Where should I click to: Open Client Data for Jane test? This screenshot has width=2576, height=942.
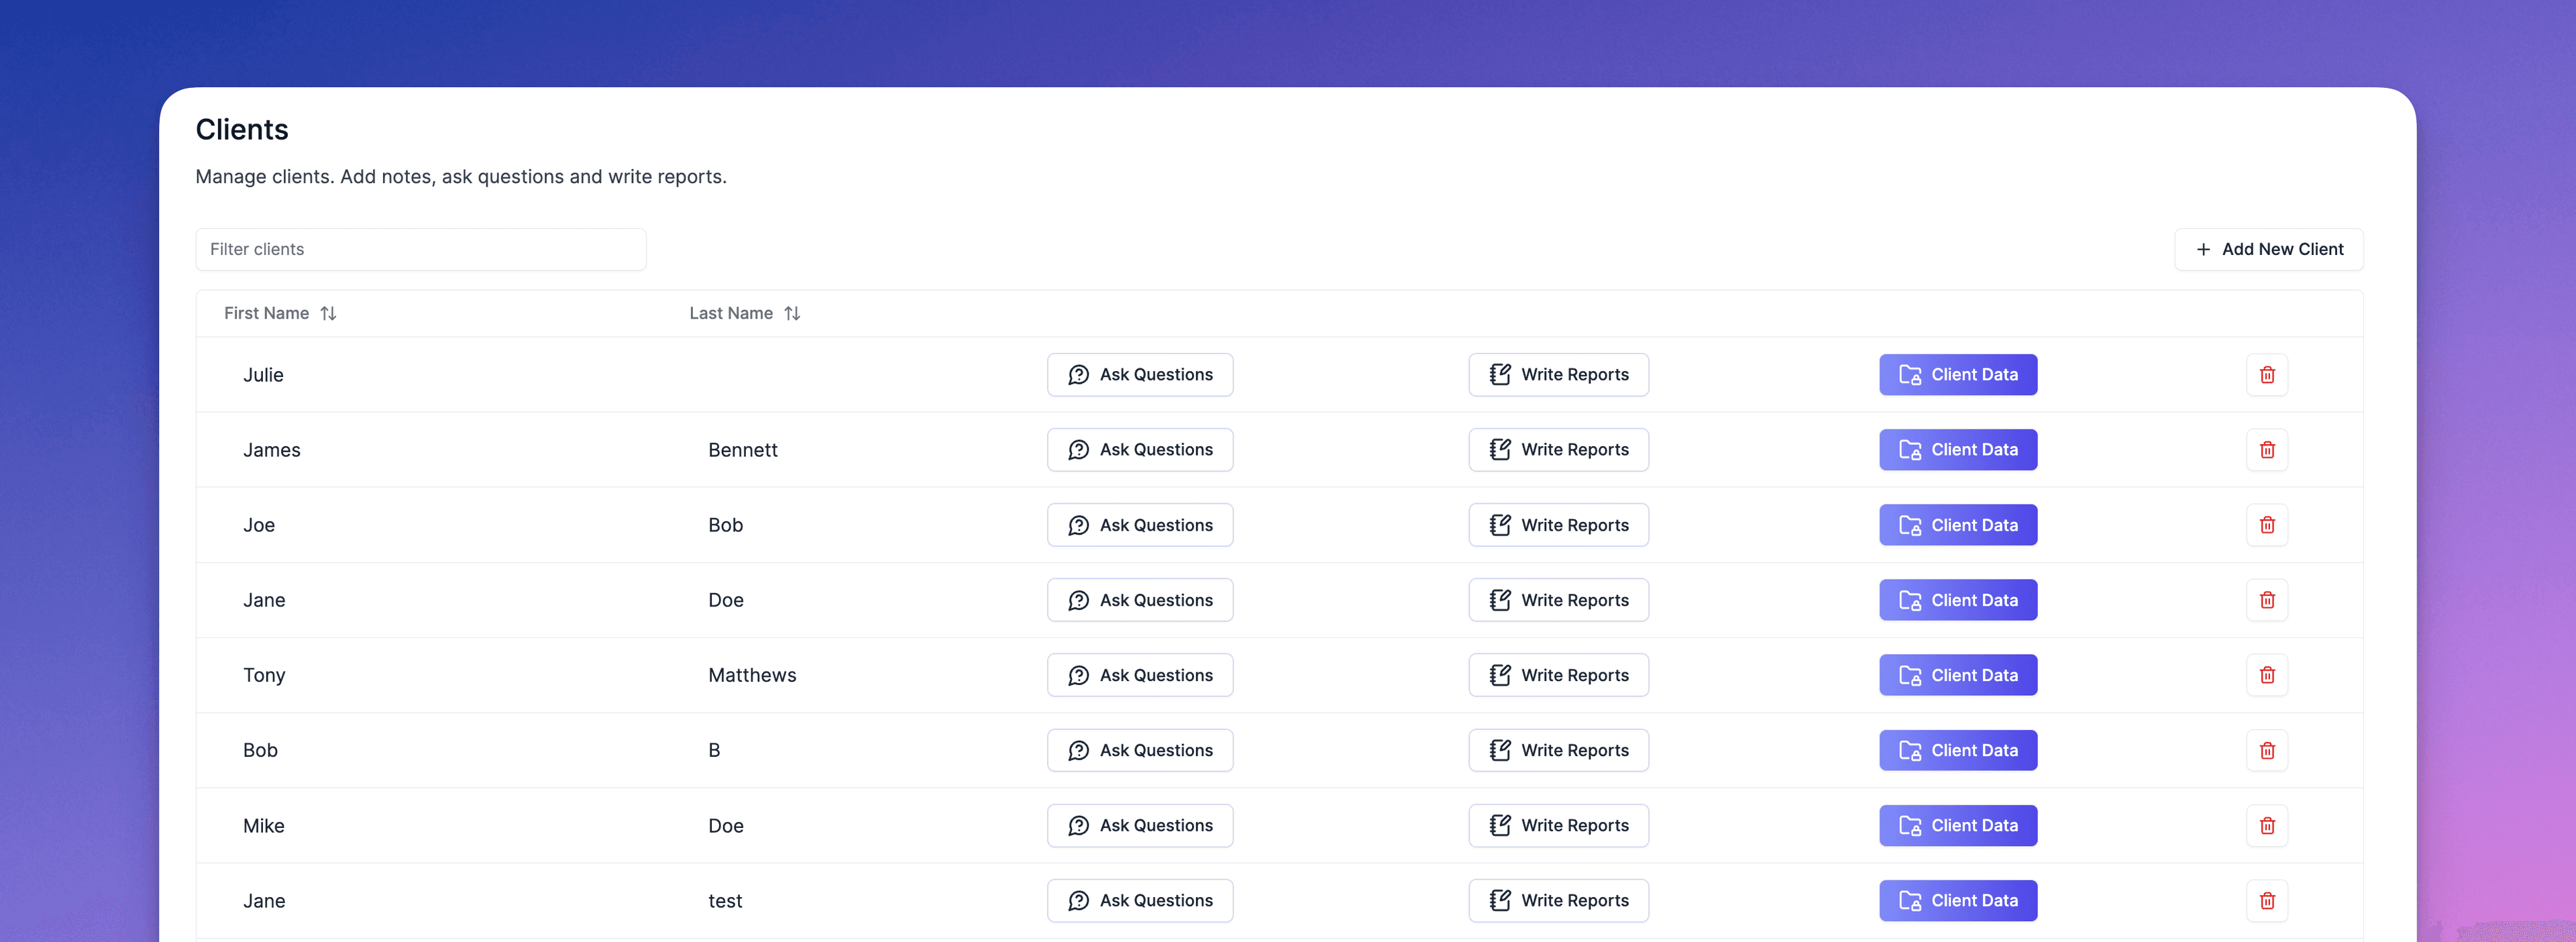pos(1957,901)
